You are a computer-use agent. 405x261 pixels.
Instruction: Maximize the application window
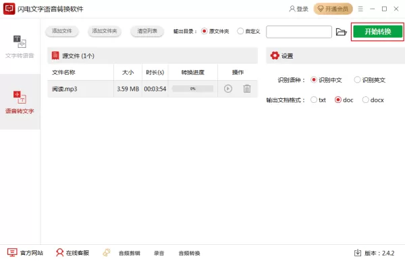(384, 9)
